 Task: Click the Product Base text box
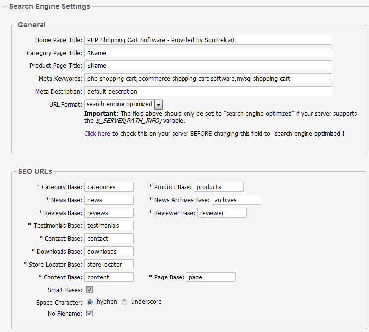point(218,187)
